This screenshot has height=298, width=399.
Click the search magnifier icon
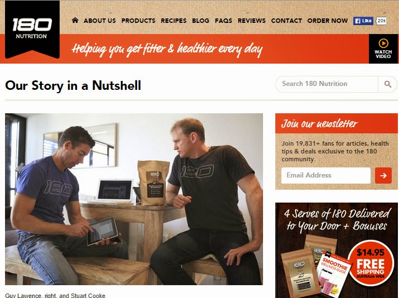387,84
